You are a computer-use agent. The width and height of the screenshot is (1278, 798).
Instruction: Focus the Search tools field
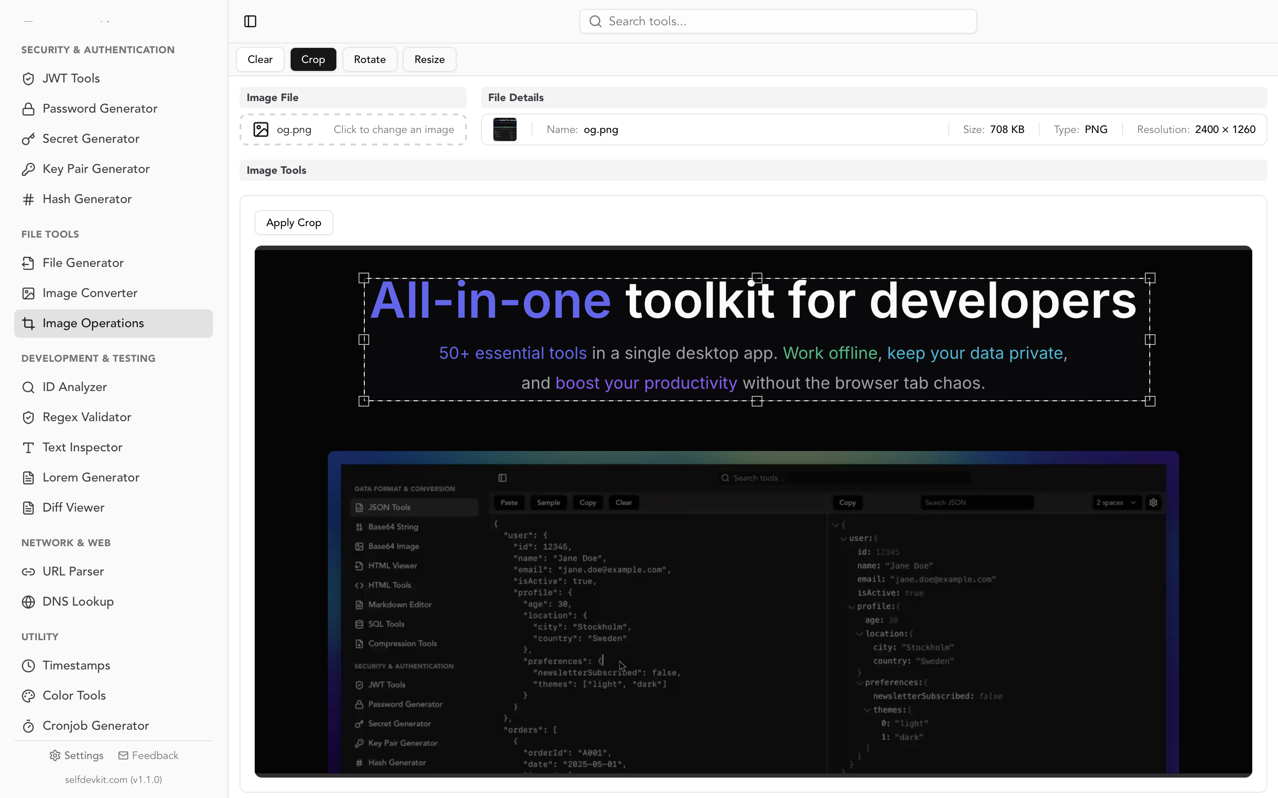pyautogui.click(x=778, y=21)
